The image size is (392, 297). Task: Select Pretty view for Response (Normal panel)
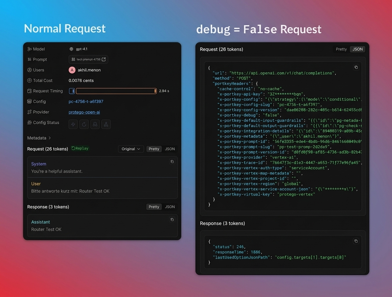click(x=154, y=207)
